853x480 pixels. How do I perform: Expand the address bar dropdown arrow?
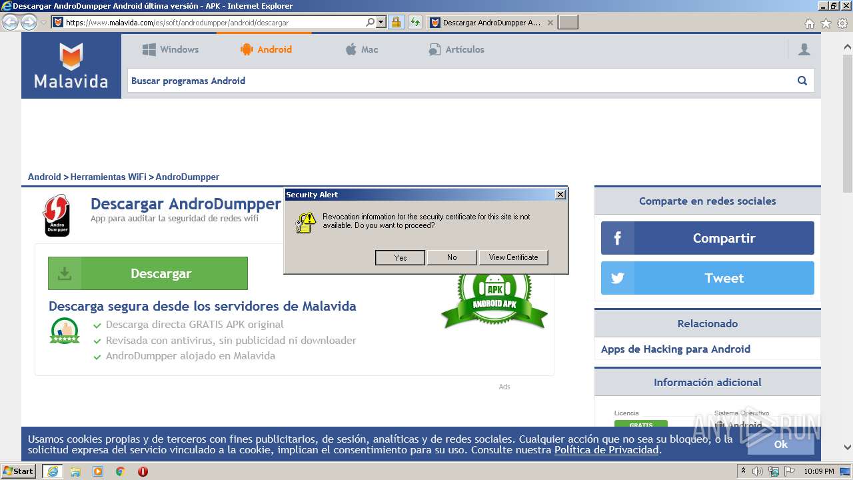[381, 22]
